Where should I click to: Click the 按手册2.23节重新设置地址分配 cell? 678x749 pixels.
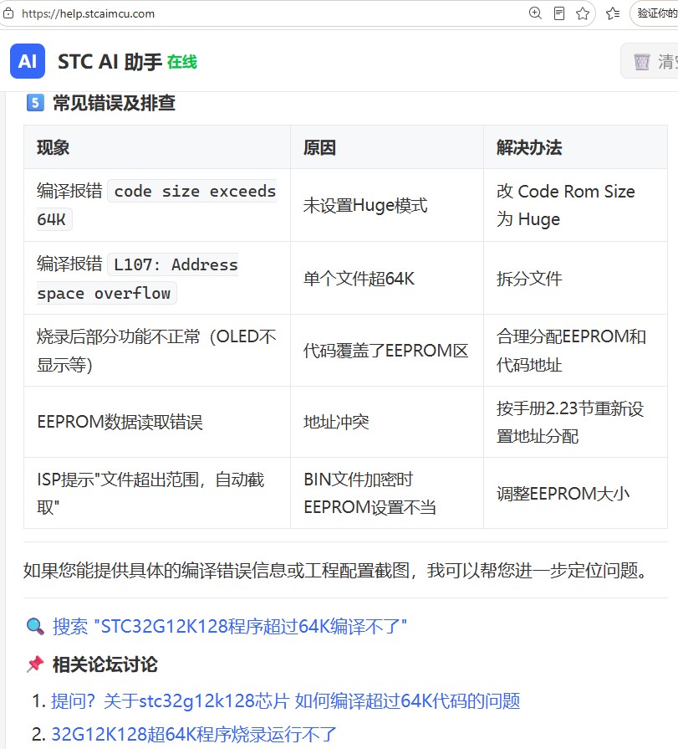[x=575, y=422]
